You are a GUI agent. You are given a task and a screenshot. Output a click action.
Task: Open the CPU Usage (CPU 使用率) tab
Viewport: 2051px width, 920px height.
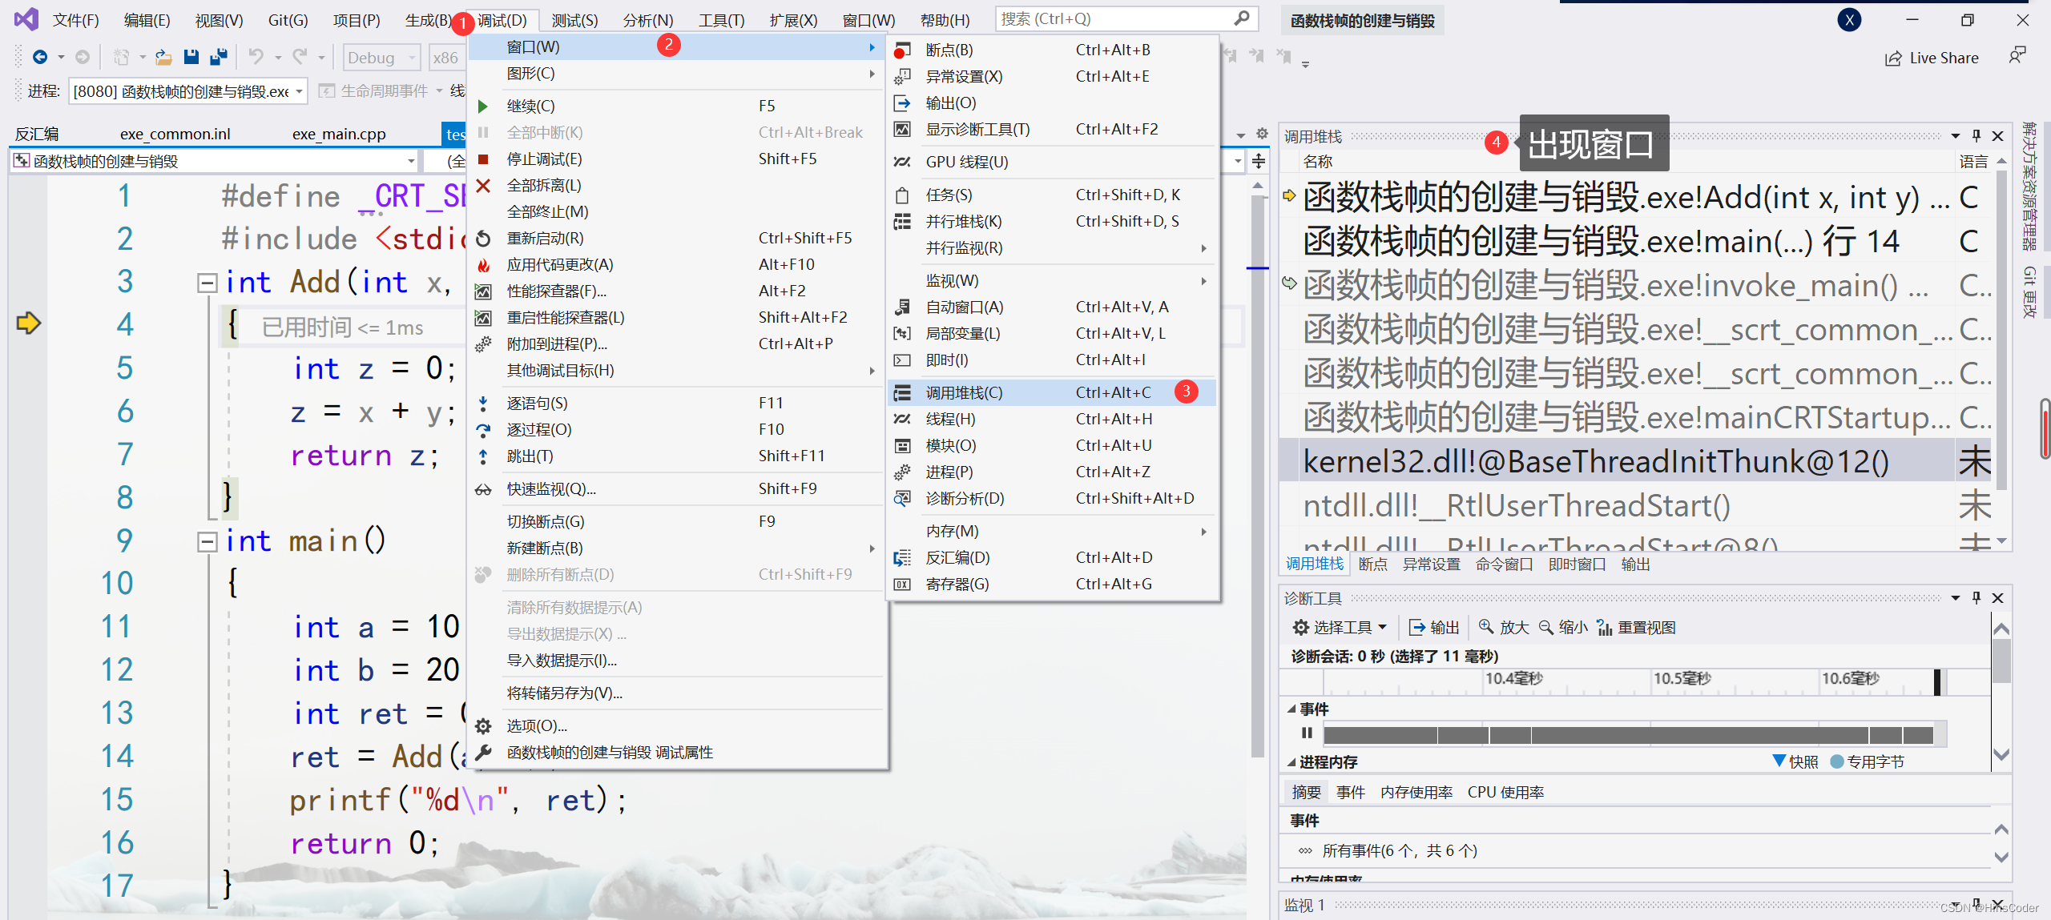[1505, 792]
